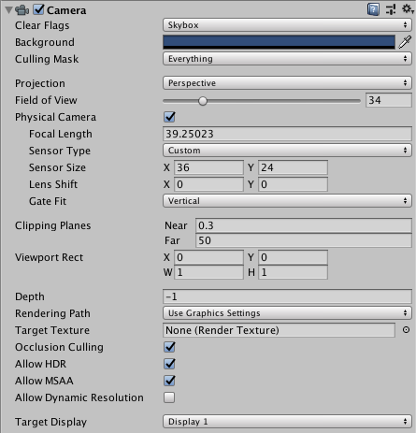Open the Clear Flags dropdown
The width and height of the screenshot is (416, 433).
coord(287,25)
